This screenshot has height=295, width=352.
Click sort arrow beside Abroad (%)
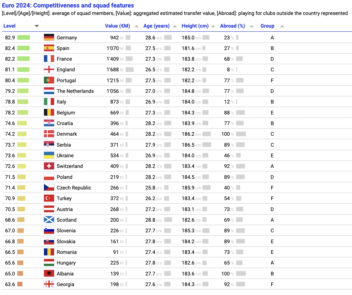tap(252, 26)
